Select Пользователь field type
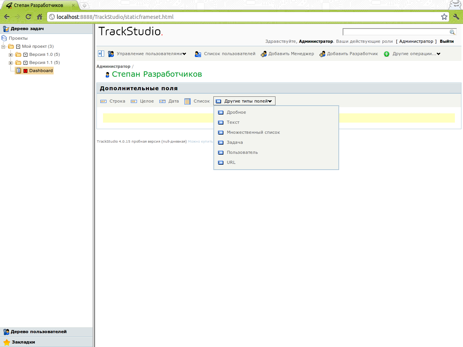Viewport: 463px width, 347px height. coord(242,153)
